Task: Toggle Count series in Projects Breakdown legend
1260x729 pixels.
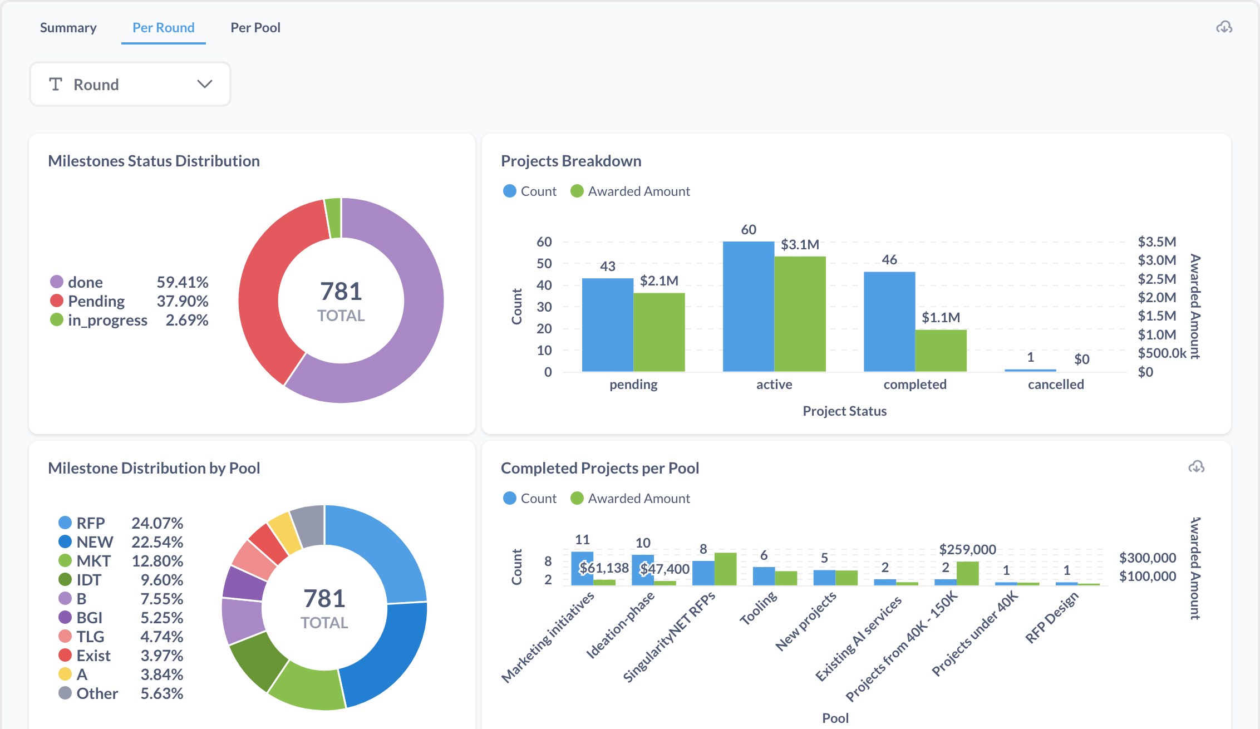Action: click(x=530, y=191)
